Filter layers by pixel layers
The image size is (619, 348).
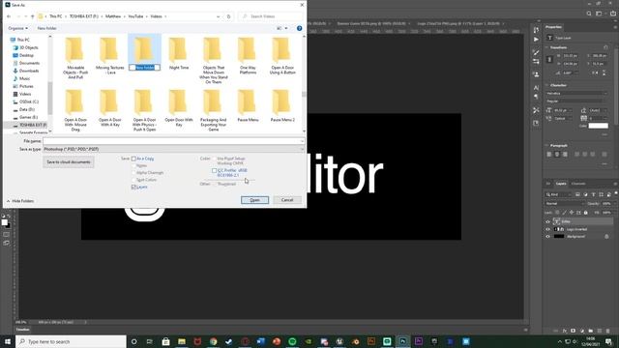(577, 194)
